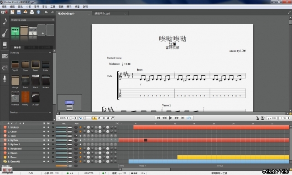Start playback with the play button

click(x=170, y=118)
